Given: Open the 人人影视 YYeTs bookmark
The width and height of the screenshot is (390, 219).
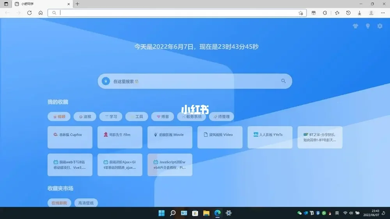Looking at the screenshot, I should point(269,137).
